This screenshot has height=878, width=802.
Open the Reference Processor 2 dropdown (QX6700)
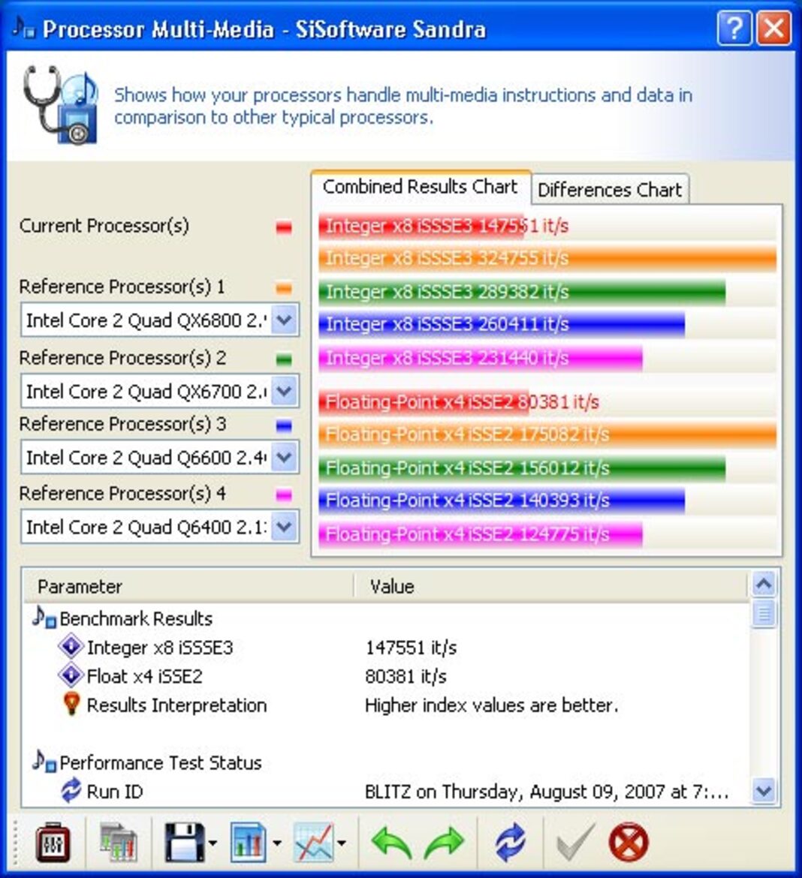[284, 390]
